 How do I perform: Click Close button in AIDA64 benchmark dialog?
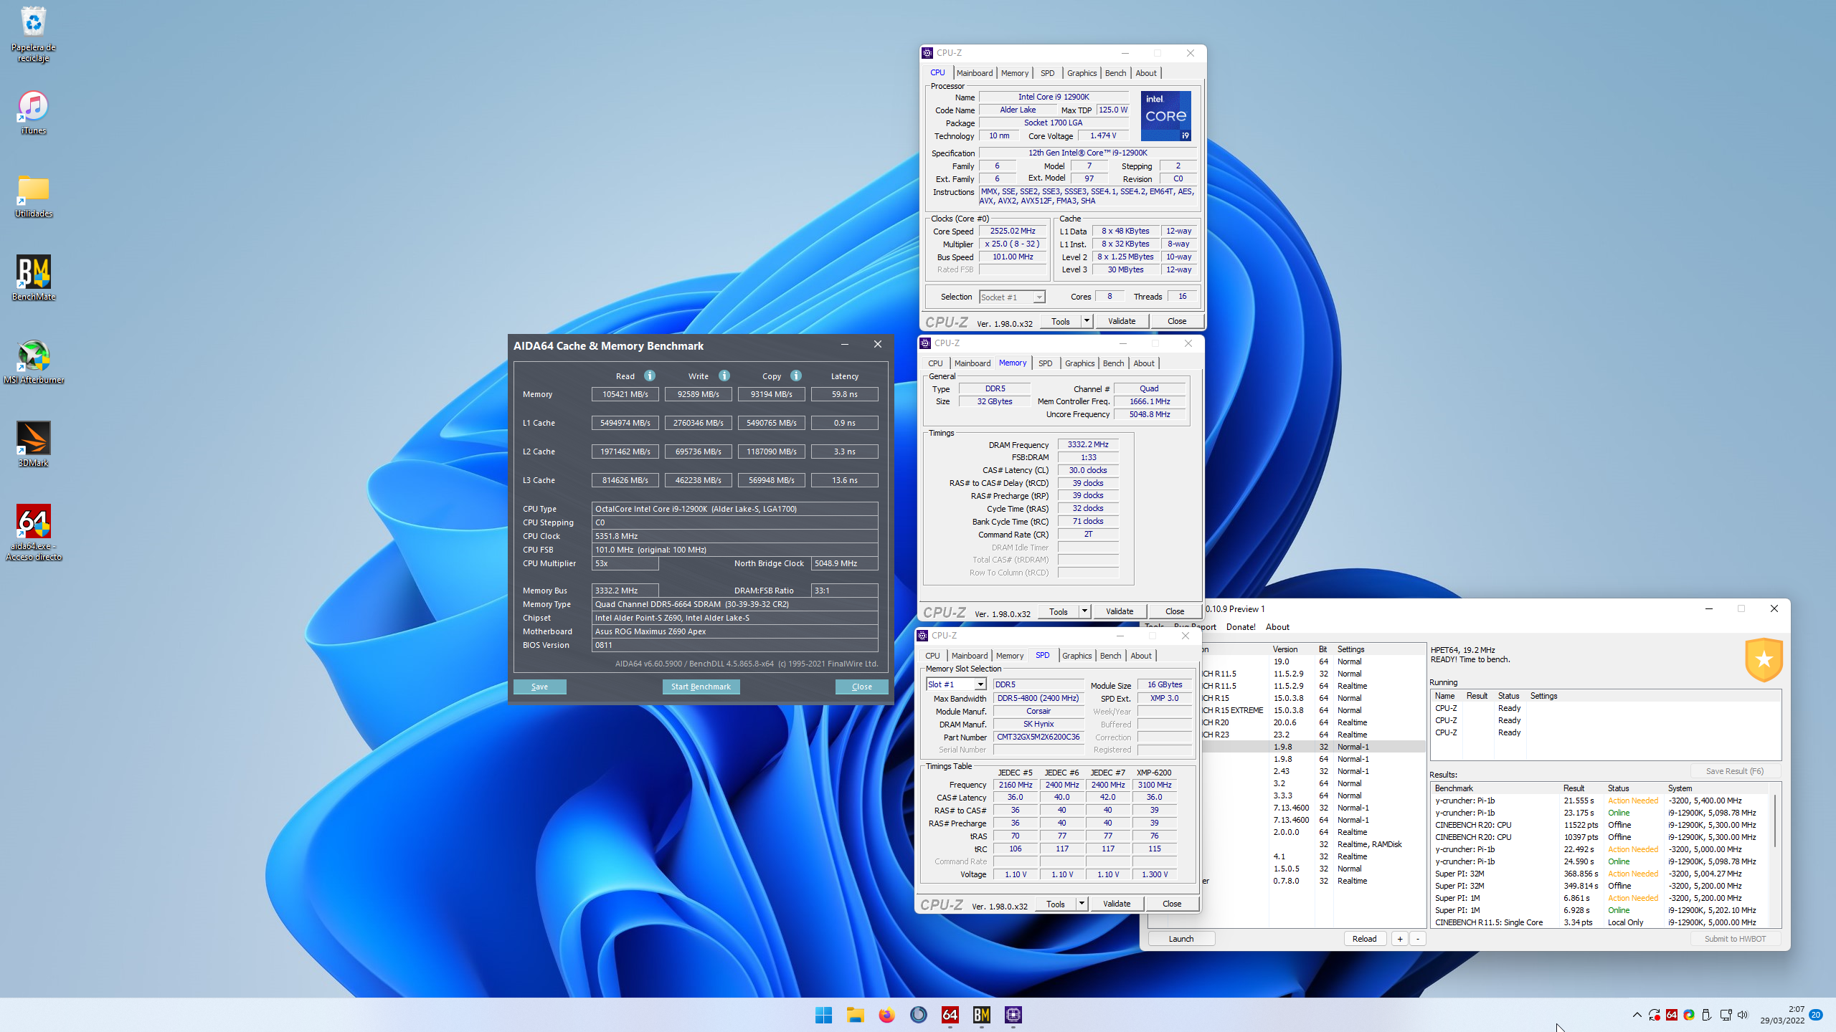861,687
